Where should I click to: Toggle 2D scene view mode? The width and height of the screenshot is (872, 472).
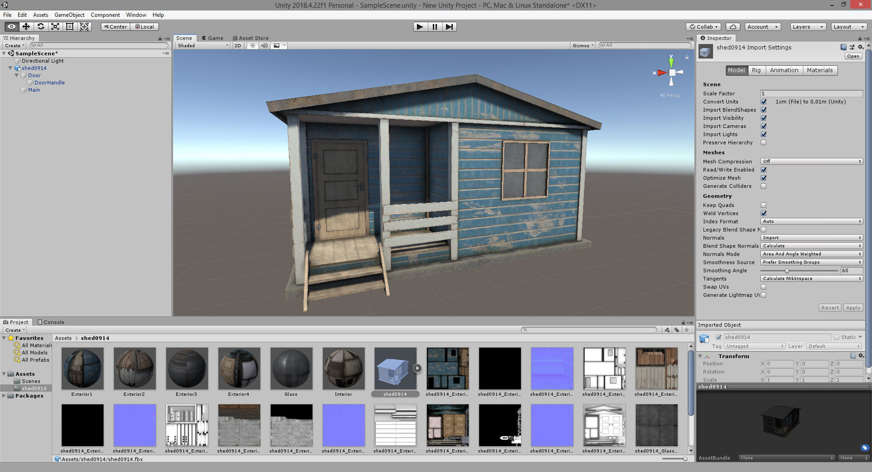click(238, 45)
